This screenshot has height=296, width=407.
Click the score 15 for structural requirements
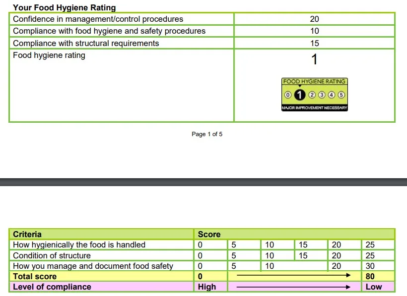click(x=314, y=43)
